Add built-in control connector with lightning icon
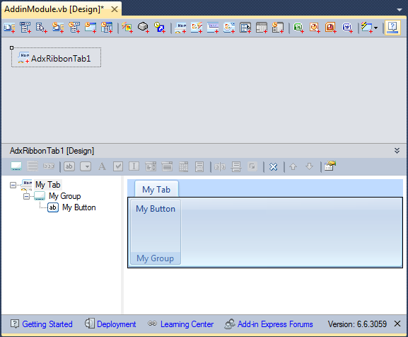The image size is (408, 337). click(127, 28)
